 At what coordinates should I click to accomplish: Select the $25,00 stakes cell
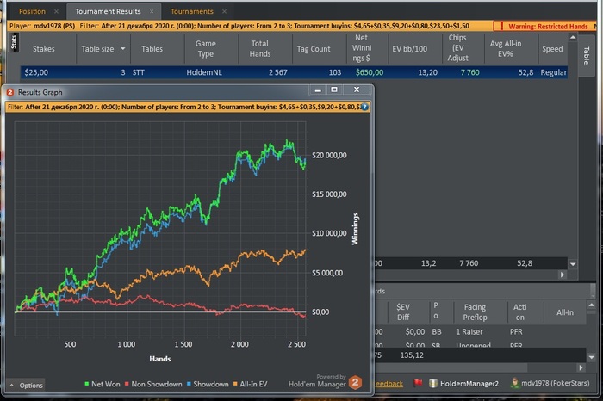[x=36, y=72]
